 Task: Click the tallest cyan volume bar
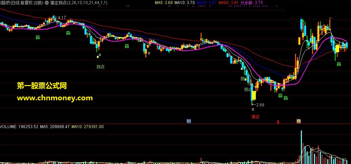point(301,147)
